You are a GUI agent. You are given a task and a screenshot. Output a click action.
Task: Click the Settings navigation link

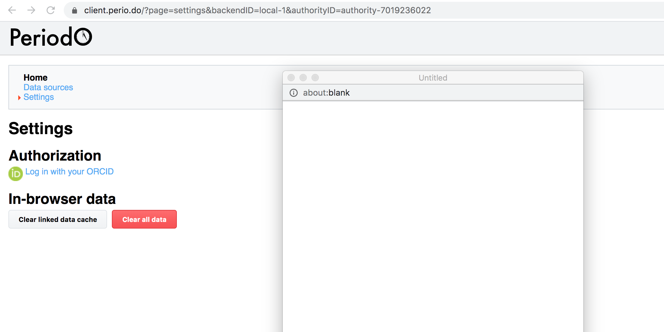click(38, 97)
